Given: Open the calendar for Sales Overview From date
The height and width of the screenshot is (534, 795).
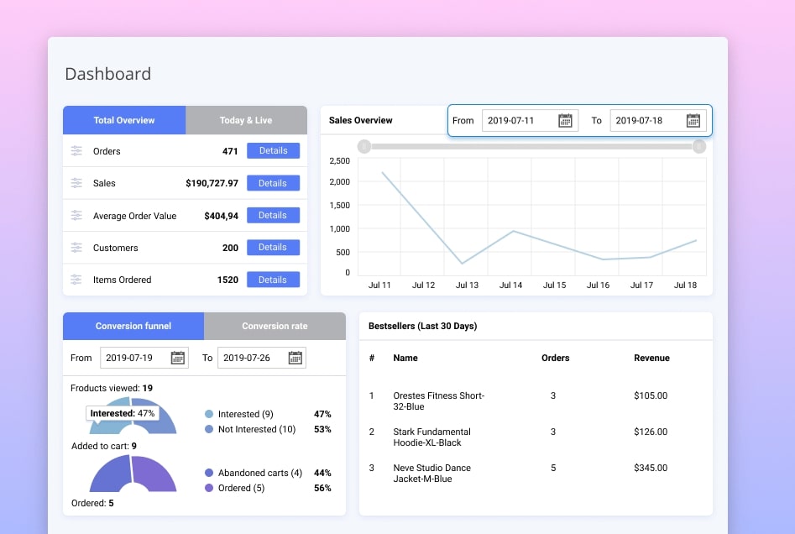Looking at the screenshot, I should [x=566, y=120].
